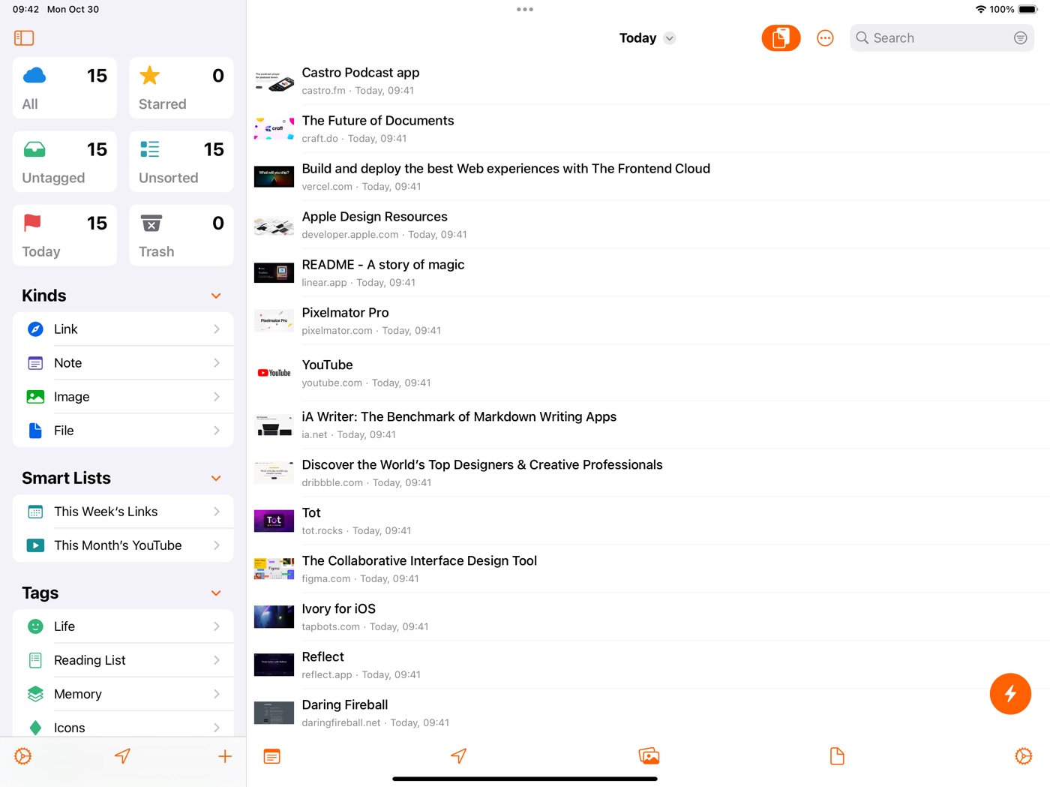Tap the sidebar location arrow icon
Image resolution: width=1050 pixels, height=787 pixels.
tap(122, 756)
